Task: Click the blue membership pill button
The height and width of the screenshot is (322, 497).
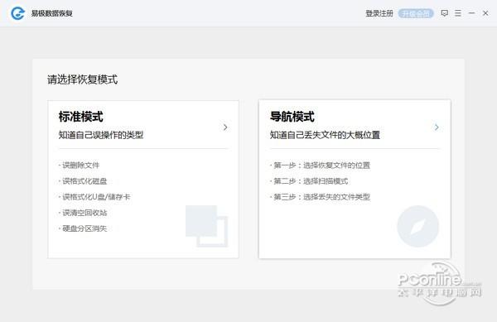Action: tap(416, 13)
